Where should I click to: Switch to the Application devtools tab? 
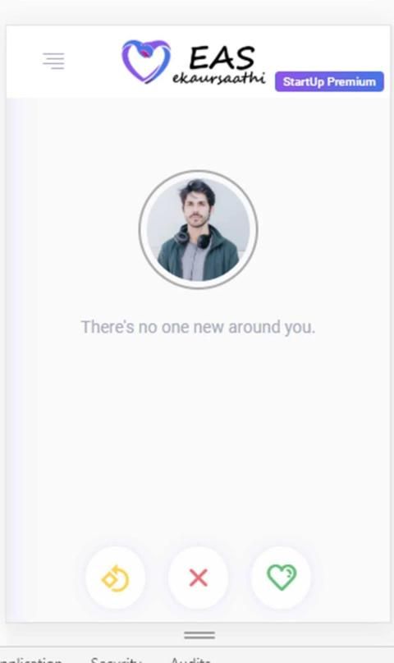(x=30, y=659)
